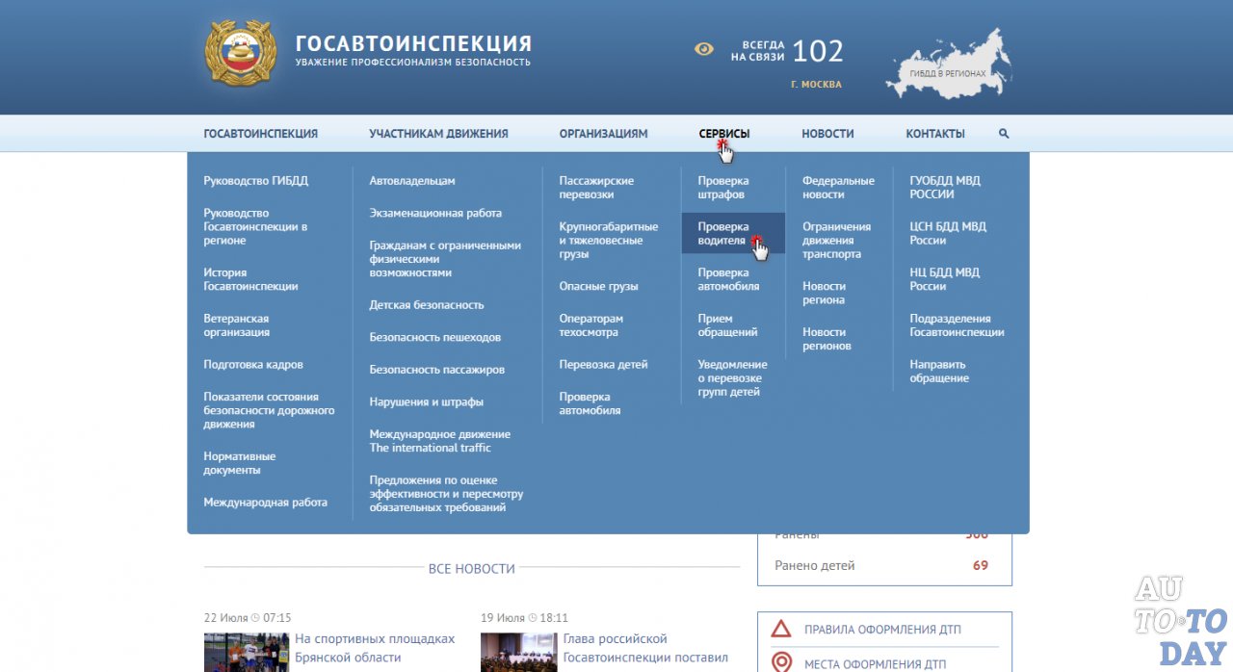Open the Госавтоинспекция main menu item
The width and height of the screenshot is (1233, 672).
261,134
